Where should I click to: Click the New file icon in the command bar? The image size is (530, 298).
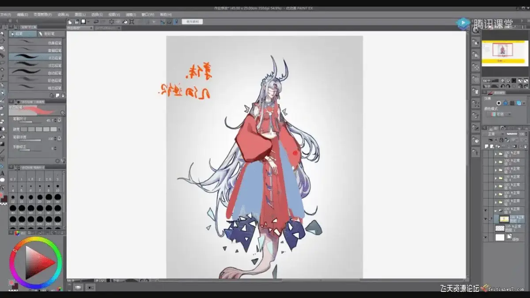70,21
